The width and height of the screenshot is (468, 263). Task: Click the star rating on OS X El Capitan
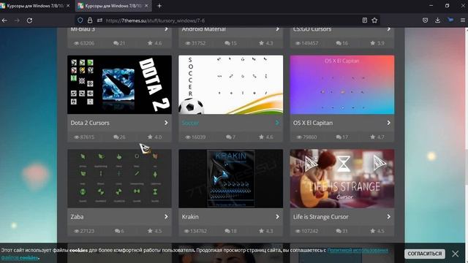pyautogui.click(x=372, y=137)
